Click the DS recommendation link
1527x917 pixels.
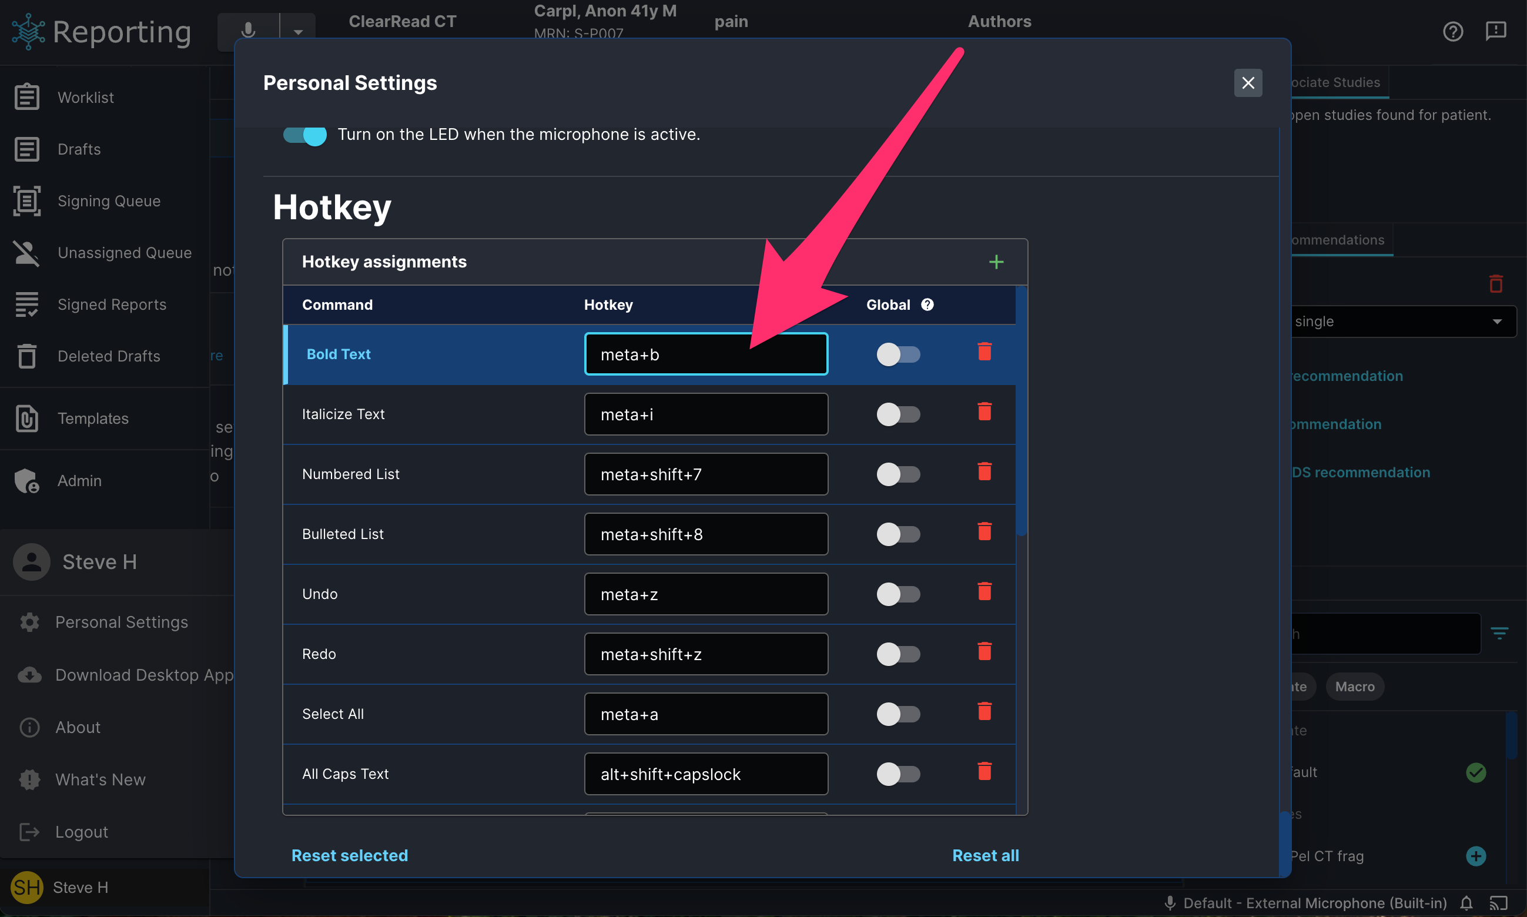(1360, 472)
